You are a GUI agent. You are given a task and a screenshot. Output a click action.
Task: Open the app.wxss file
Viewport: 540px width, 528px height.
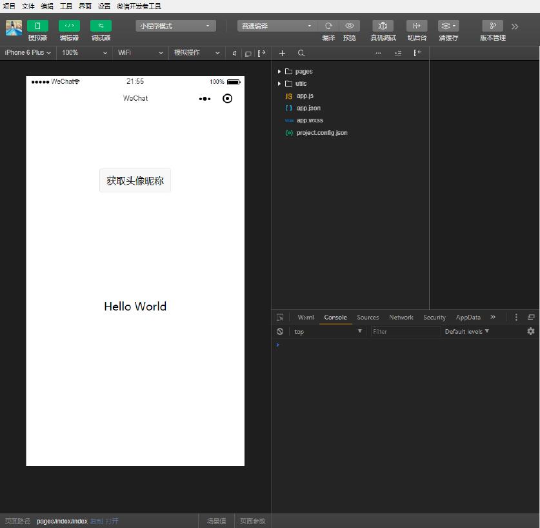(310, 120)
